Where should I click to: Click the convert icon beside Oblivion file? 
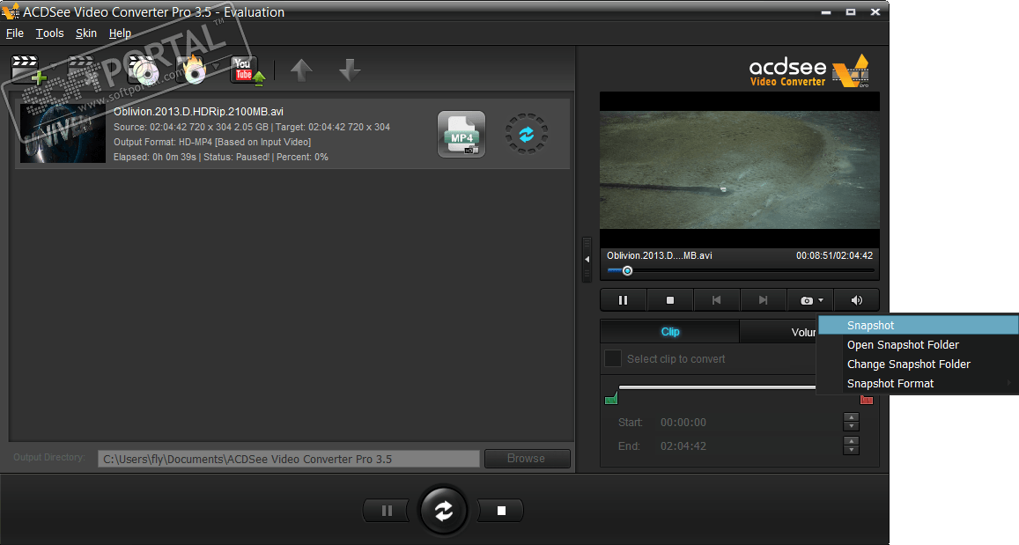coord(527,134)
